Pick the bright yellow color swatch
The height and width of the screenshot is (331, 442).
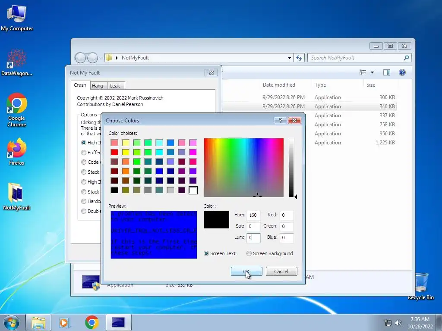coord(126,152)
